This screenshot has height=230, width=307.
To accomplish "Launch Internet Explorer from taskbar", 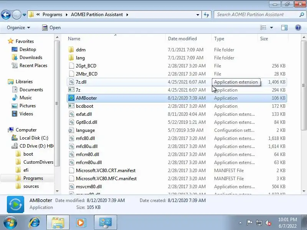I will pos(35,222).
